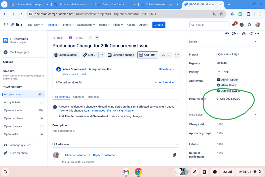
Task: Add a linked issue with plus icon
Action: pyautogui.click(x=177, y=145)
